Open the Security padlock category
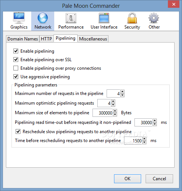The height and width of the screenshot is (191, 182). tap(132, 21)
